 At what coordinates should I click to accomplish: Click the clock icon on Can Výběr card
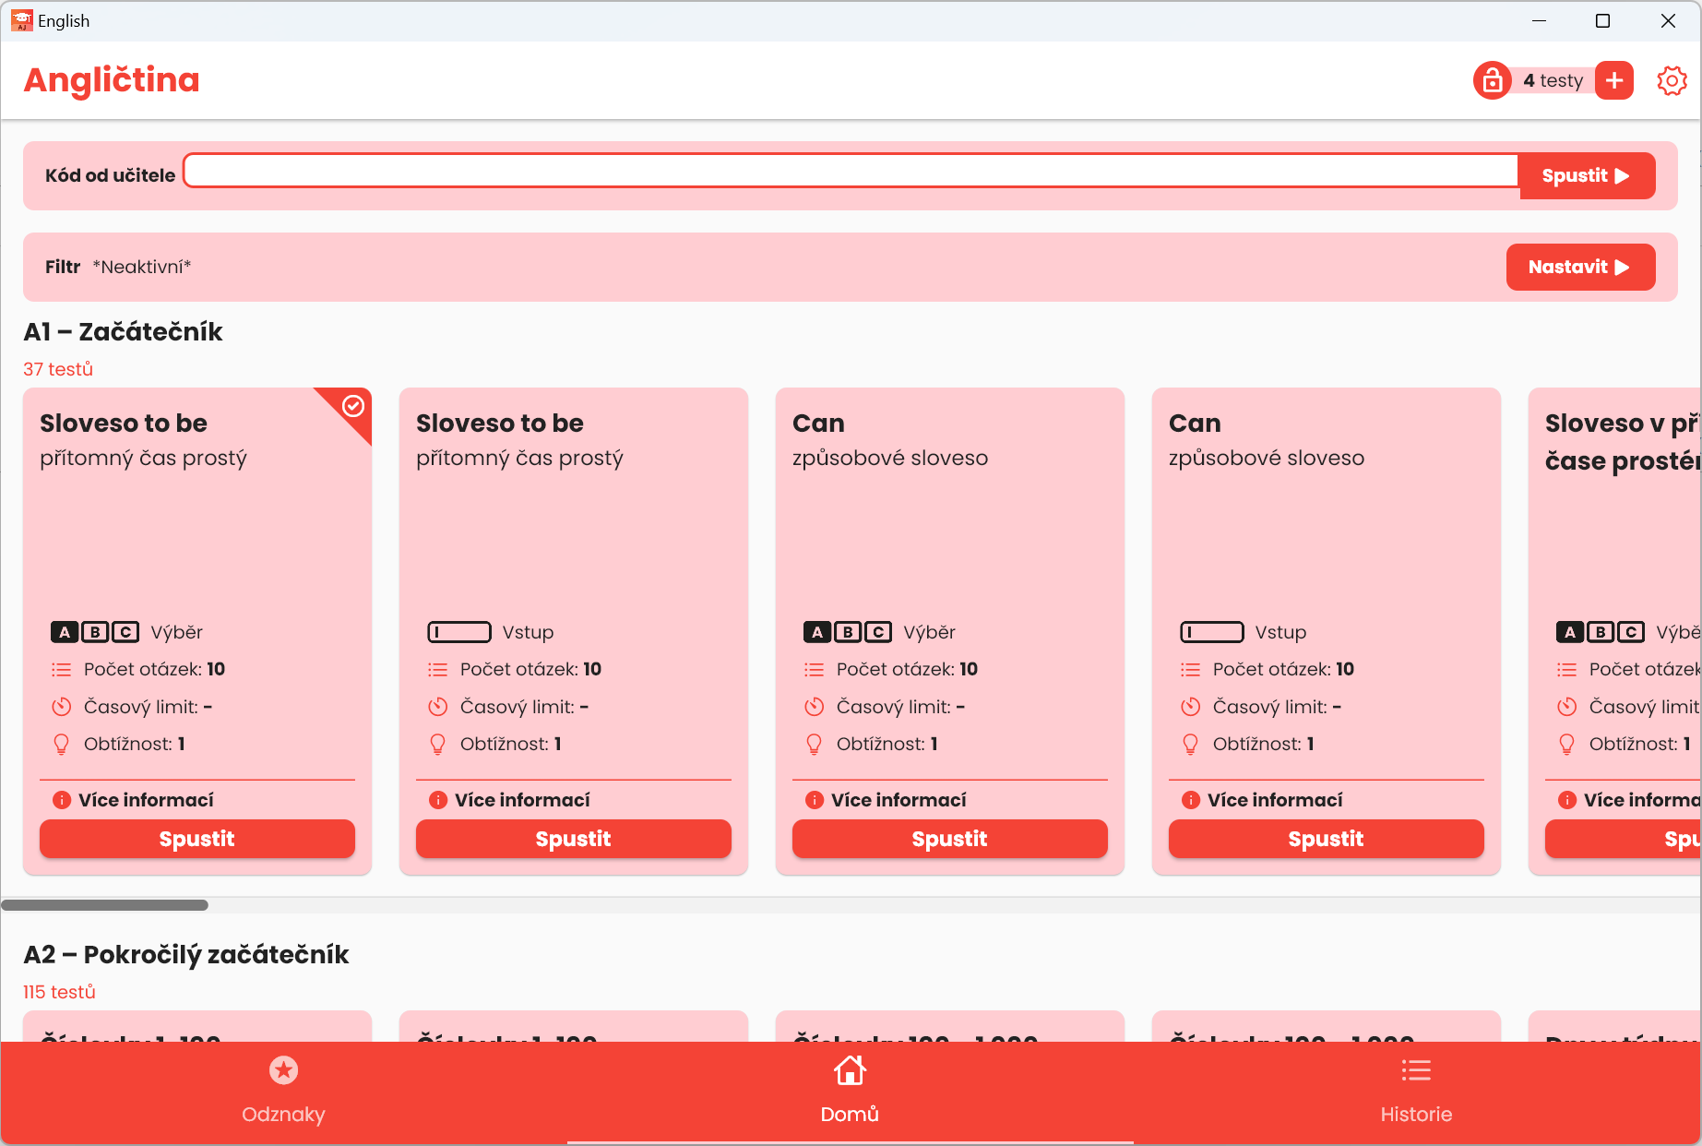pyautogui.click(x=815, y=707)
